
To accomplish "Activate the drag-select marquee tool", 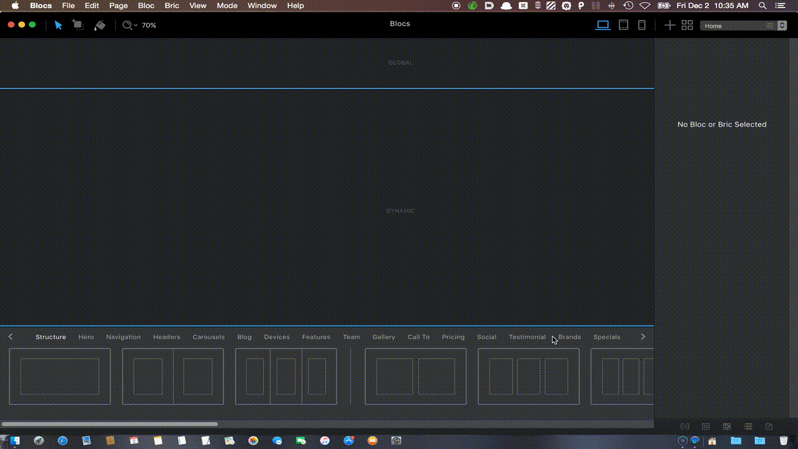I will 78,25.
